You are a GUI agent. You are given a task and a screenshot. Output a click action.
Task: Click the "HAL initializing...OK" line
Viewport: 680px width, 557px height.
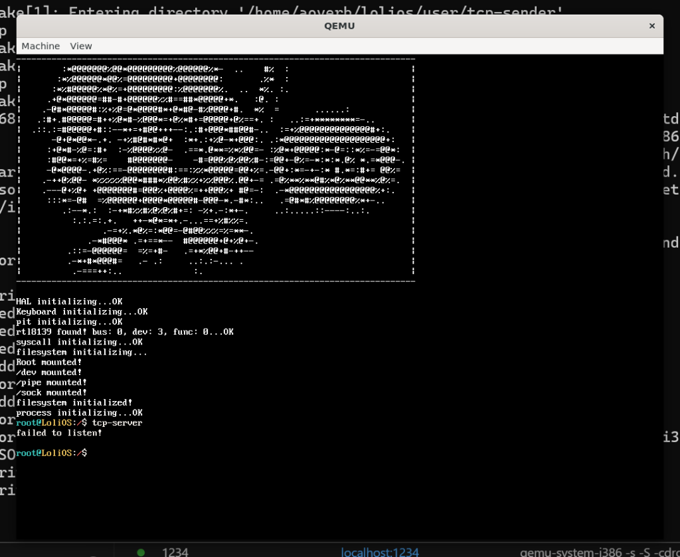click(x=69, y=301)
